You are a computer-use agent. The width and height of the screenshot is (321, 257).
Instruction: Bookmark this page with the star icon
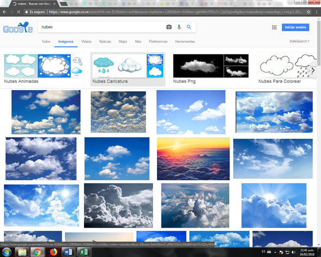point(308,12)
